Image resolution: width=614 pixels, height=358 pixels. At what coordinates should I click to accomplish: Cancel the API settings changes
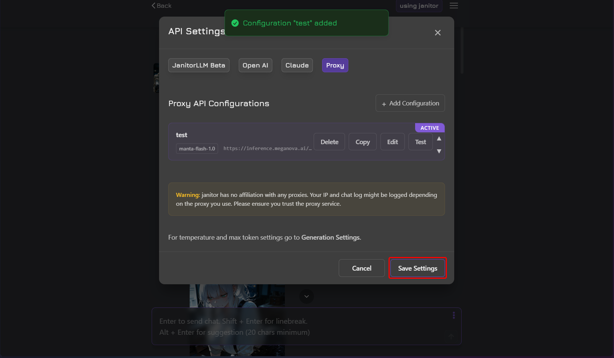[x=362, y=268]
